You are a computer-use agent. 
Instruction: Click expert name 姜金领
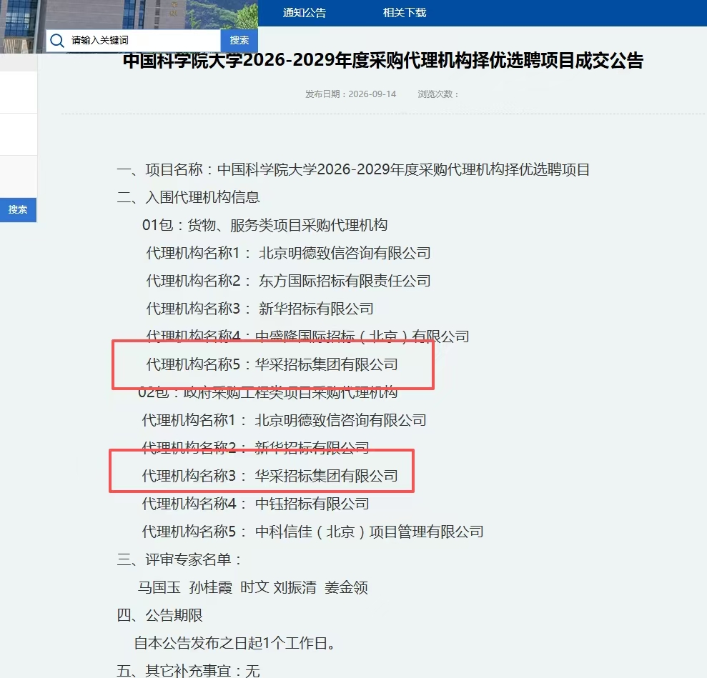tap(346, 588)
